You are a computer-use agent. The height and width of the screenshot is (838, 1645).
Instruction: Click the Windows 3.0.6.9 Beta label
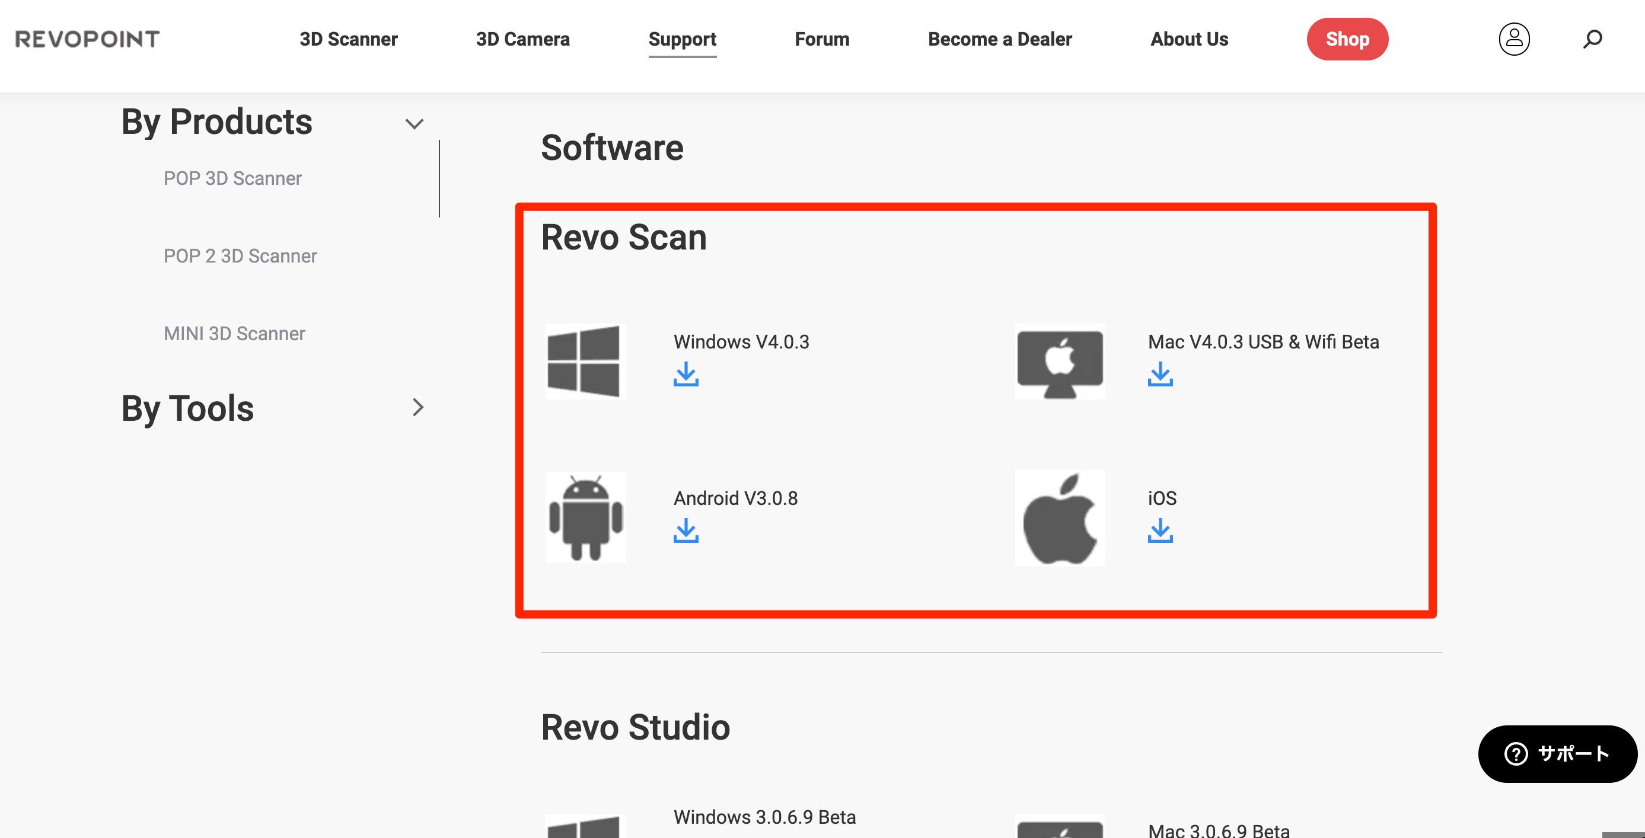764,817
